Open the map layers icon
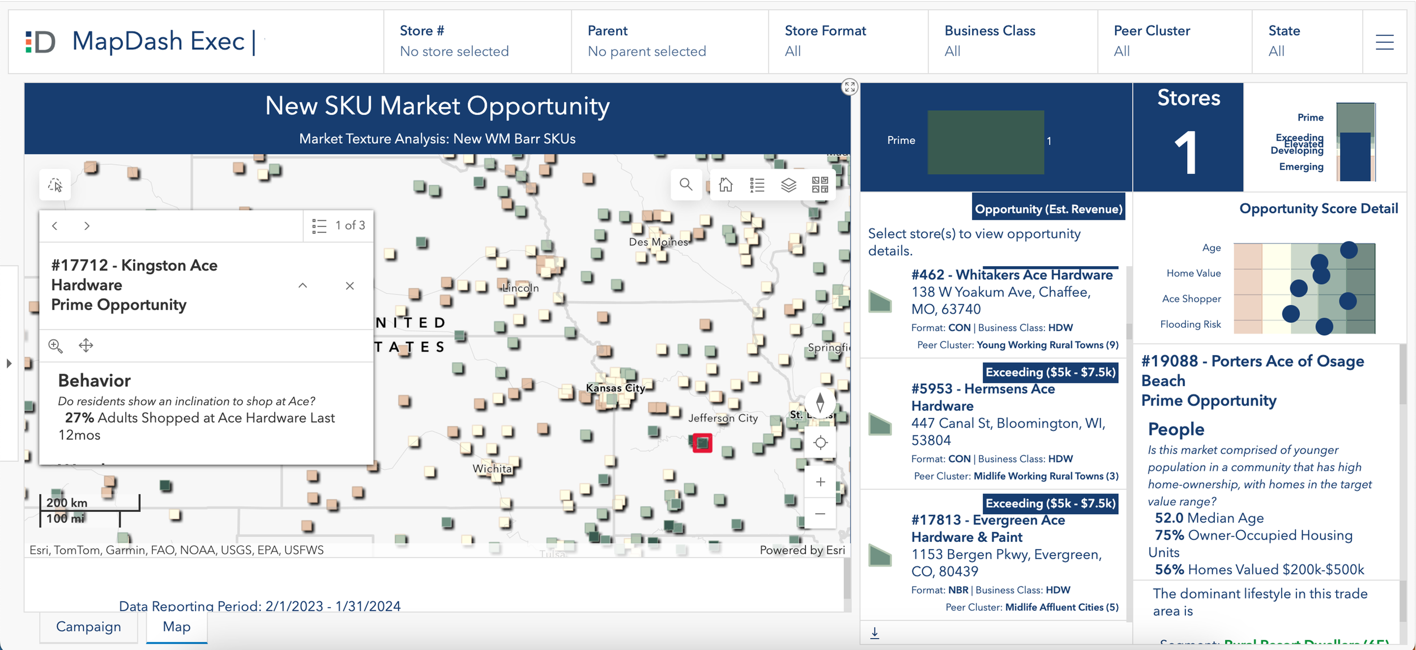 point(788,185)
